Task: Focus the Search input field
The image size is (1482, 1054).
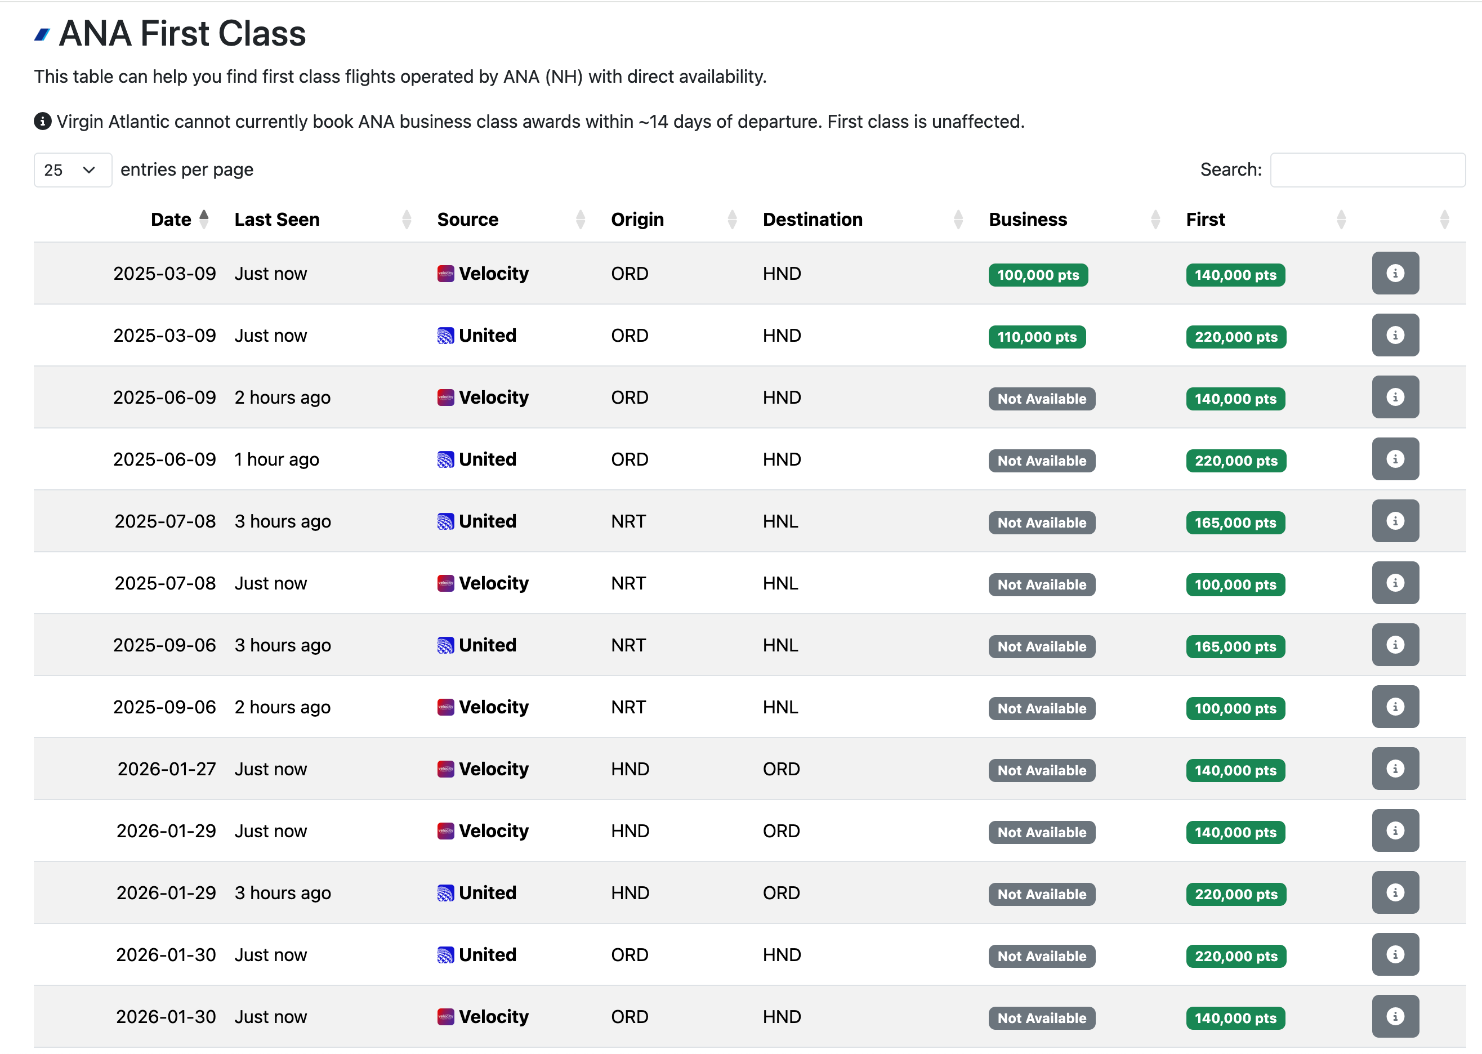Action: tap(1368, 170)
